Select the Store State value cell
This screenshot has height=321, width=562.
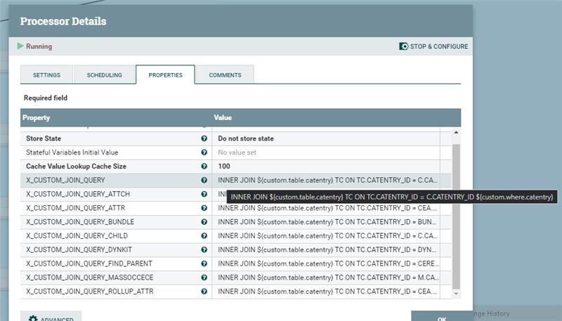(x=327, y=138)
